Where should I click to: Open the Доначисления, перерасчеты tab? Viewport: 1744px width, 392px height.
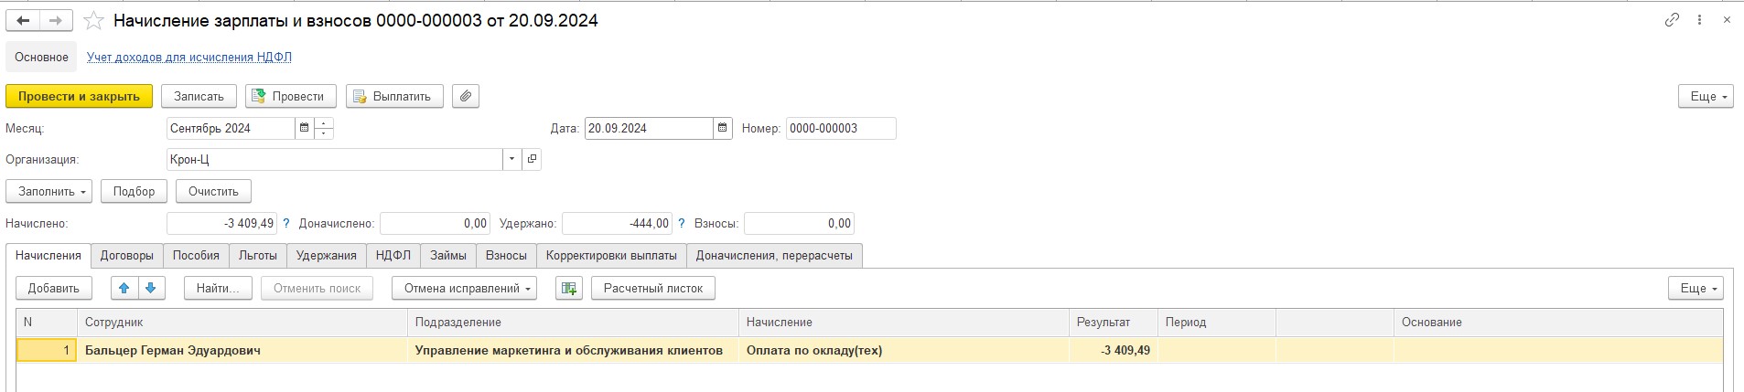774,256
